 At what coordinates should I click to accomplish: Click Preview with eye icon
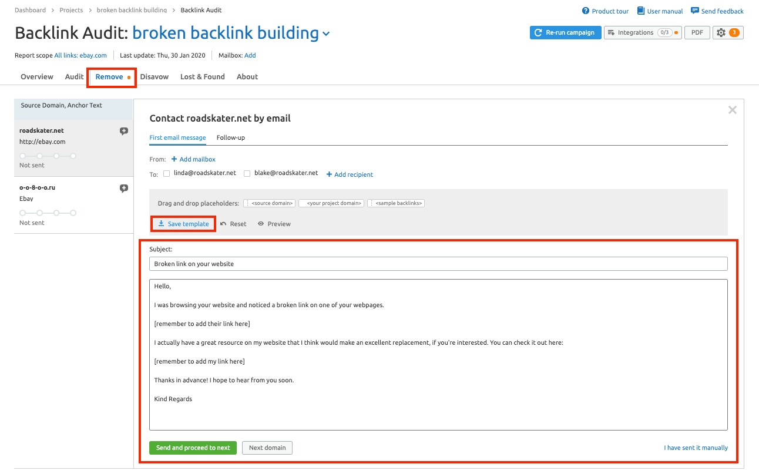click(x=274, y=224)
